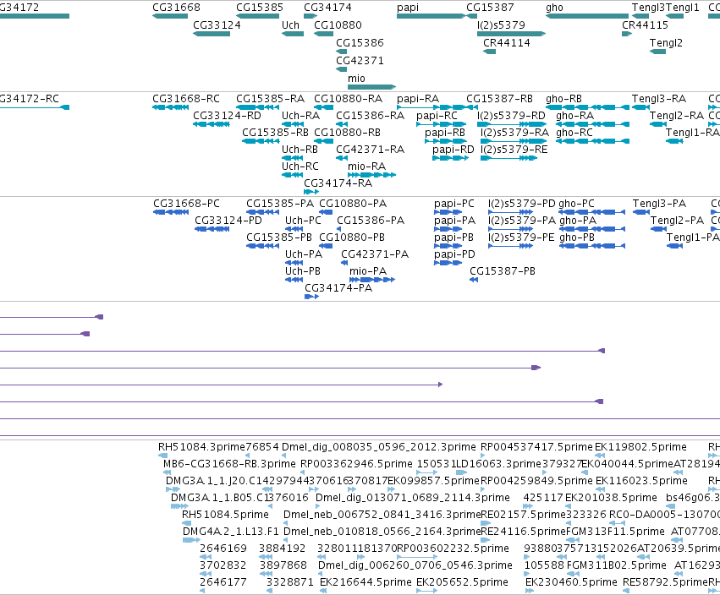Image resolution: width=720 pixels, height=595 pixels.
Task: Select the Tengl2 gene label
Action: [666, 43]
